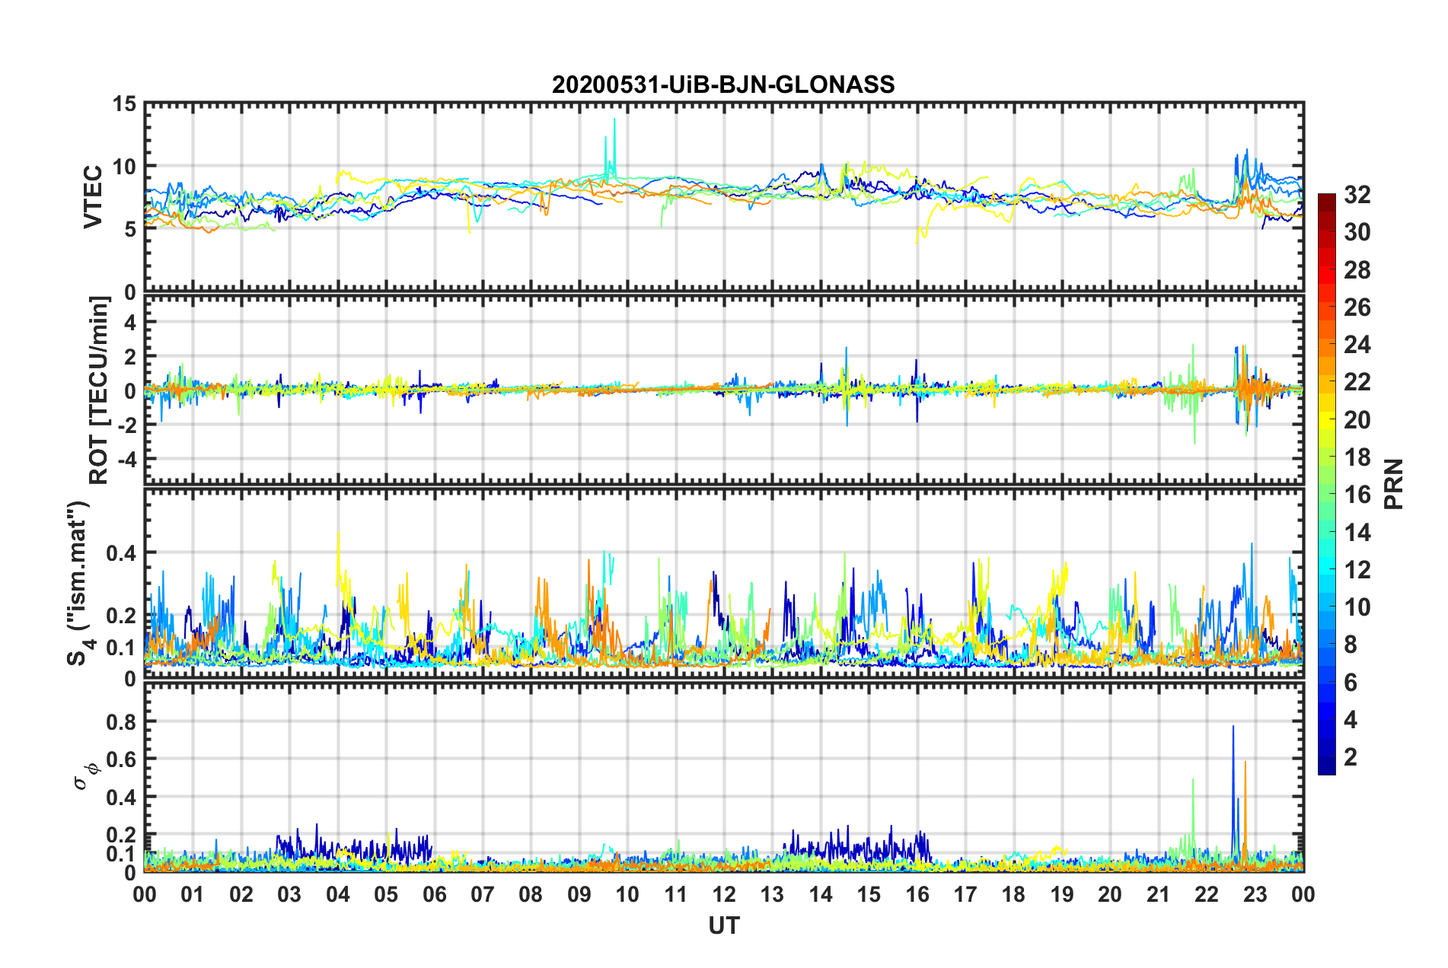The width and height of the screenshot is (1448, 968).
Task: Click the sigma phi y-axis label
Action: (x=85, y=777)
